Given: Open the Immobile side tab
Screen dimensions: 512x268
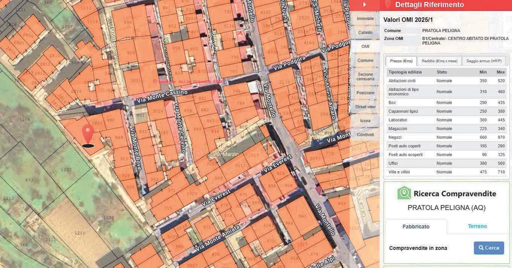Looking at the screenshot, I should [365, 19].
